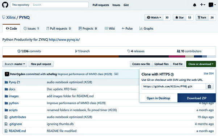Expand commit details ellipsis button
Screen dimensions: 218x136
pyautogui.click(x=116, y=74)
